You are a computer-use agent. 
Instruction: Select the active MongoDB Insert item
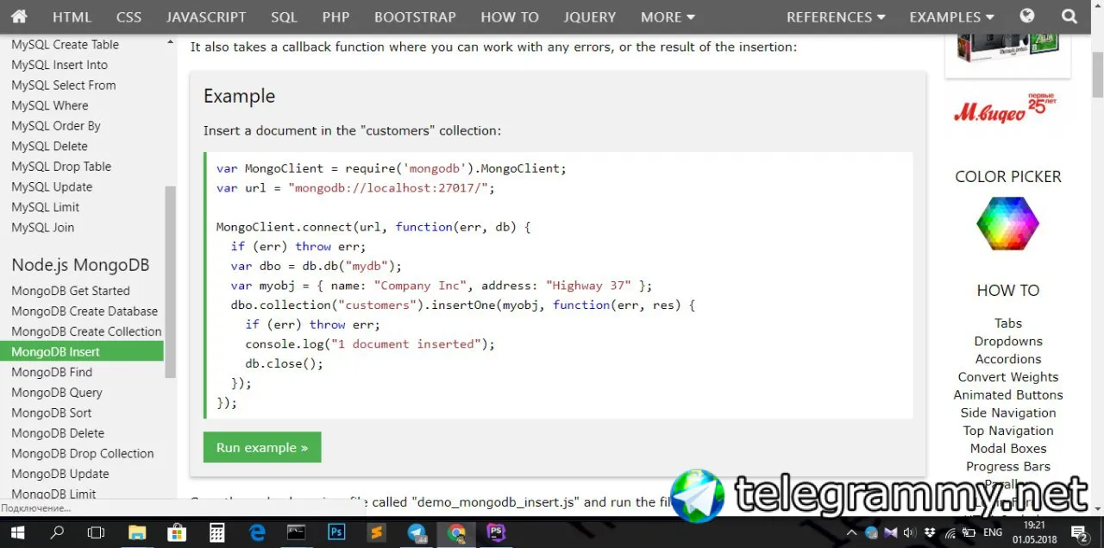(82, 351)
